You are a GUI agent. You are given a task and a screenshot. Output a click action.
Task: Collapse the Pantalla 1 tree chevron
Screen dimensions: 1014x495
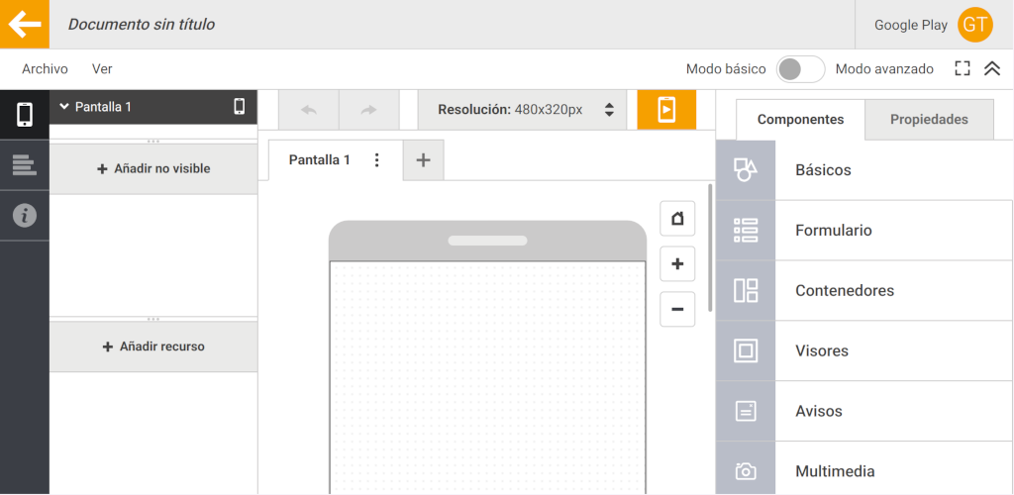(64, 107)
